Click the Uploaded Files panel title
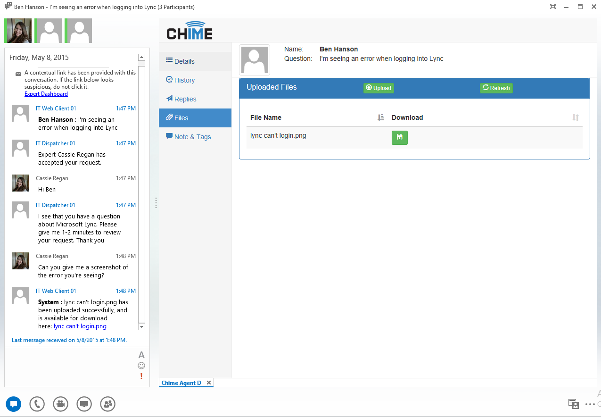 click(272, 87)
